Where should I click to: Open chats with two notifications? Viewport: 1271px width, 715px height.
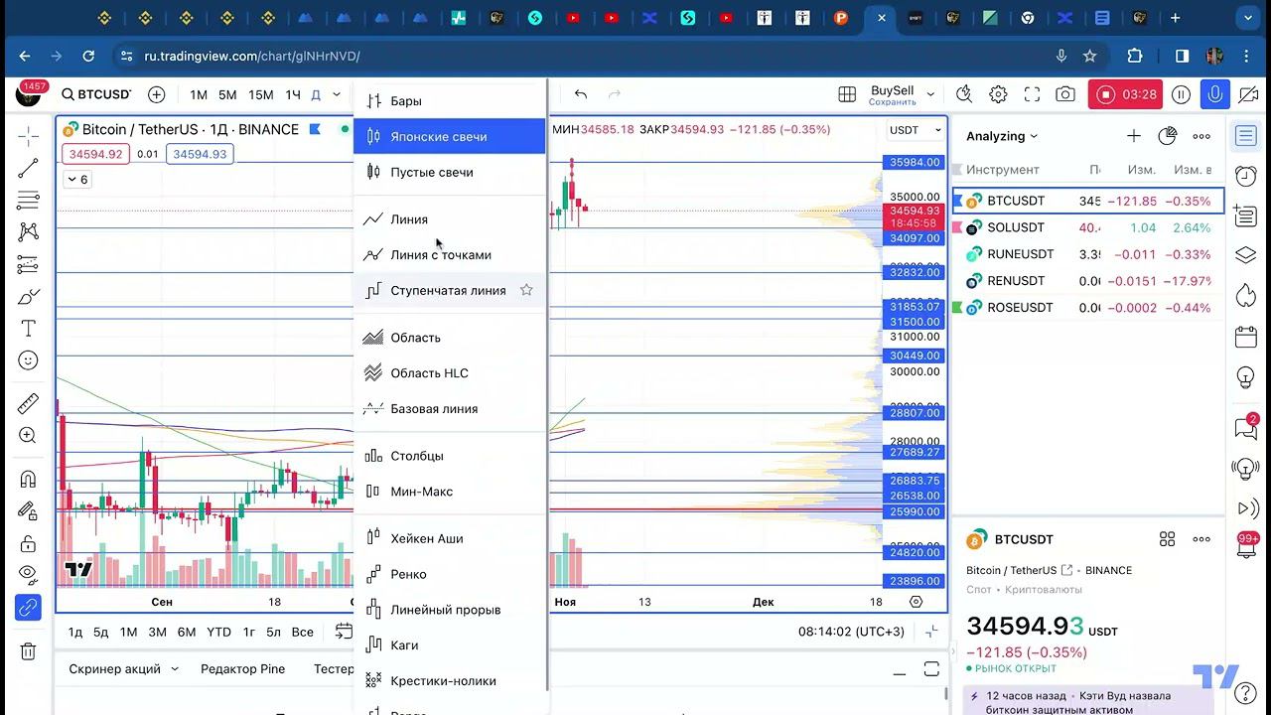pos(1246,428)
